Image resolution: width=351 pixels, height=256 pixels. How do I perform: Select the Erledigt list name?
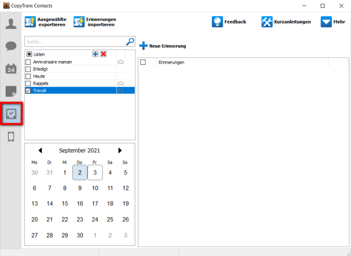(x=40, y=69)
